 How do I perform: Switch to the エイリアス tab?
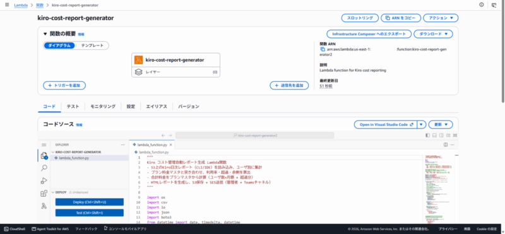[156, 107]
